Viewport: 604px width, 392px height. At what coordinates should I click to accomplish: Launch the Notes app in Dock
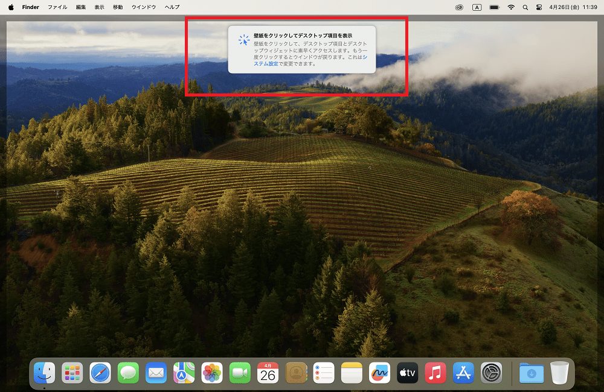pos(352,373)
